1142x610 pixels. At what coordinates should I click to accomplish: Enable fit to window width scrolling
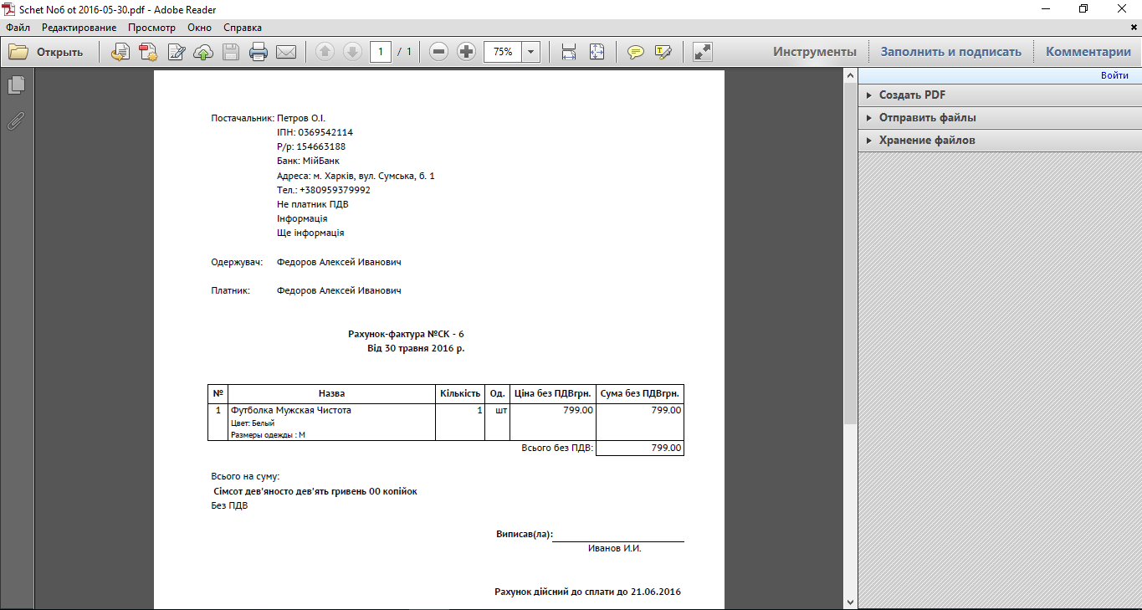569,52
